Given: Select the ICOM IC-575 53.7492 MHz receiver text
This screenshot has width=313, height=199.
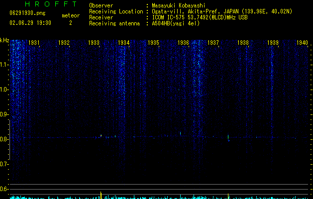Looking at the screenshot, I should pos(200,17).
